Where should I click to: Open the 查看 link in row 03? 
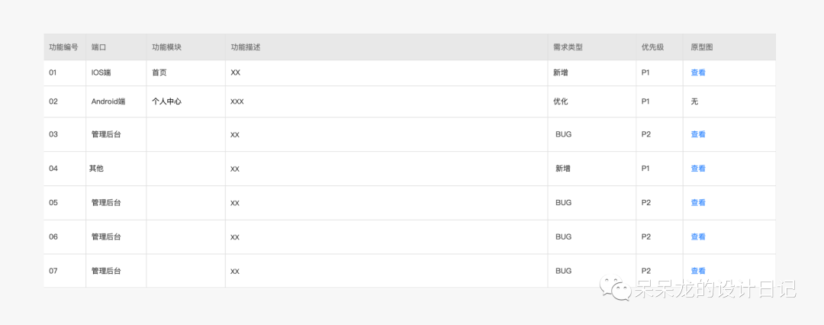point(698,134)
